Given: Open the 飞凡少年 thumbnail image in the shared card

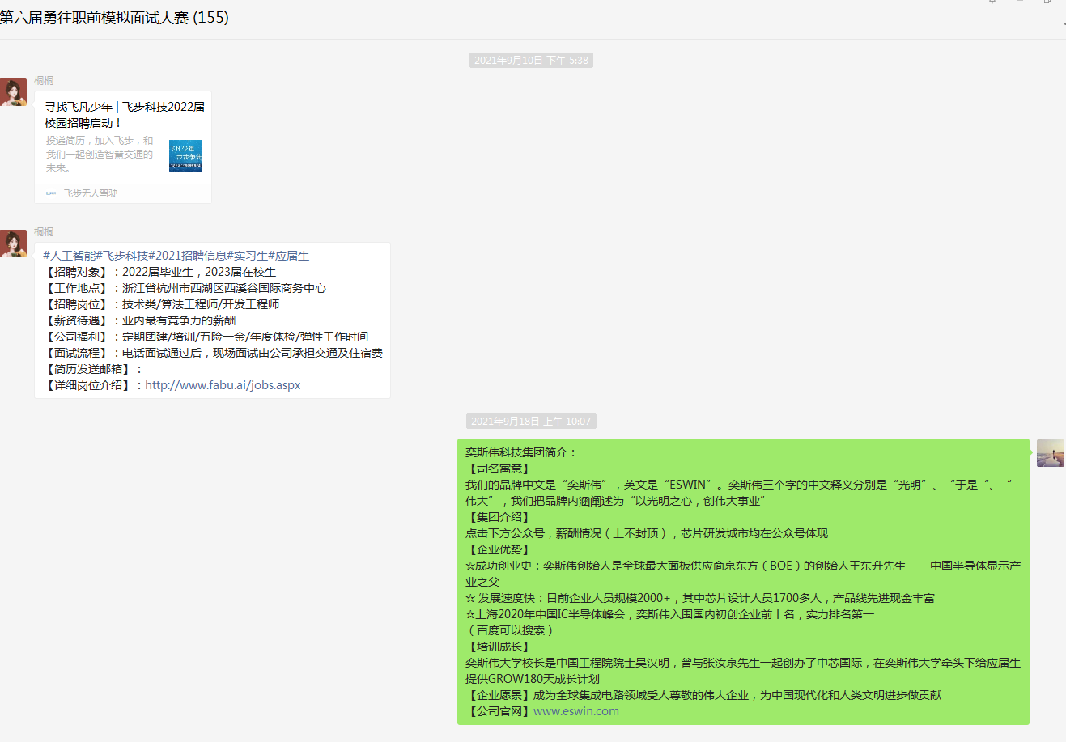Looking at the screenshot, I should click(185, 156).
